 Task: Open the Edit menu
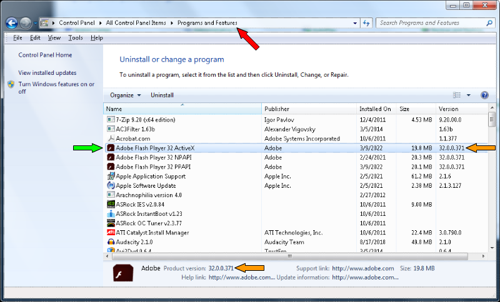click(35, 38)
